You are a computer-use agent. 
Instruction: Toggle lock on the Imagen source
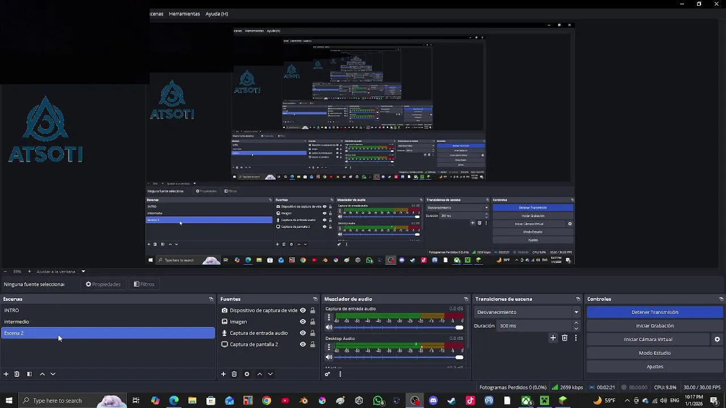[313, 322]
